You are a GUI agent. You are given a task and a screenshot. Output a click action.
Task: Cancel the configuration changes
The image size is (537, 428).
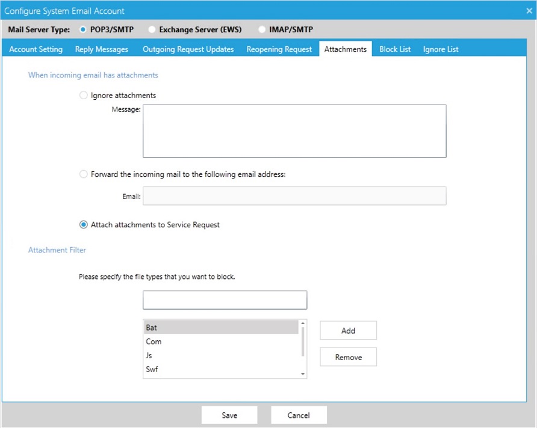tap(299, 415)
